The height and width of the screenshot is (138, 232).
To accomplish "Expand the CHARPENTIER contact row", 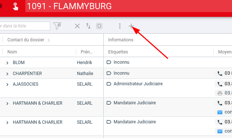I will tap(7, 74).
